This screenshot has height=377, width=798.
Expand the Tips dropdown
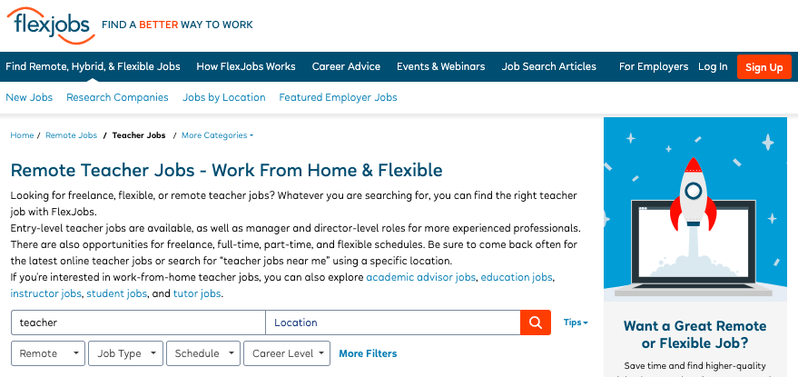click(x=576, y=322)
